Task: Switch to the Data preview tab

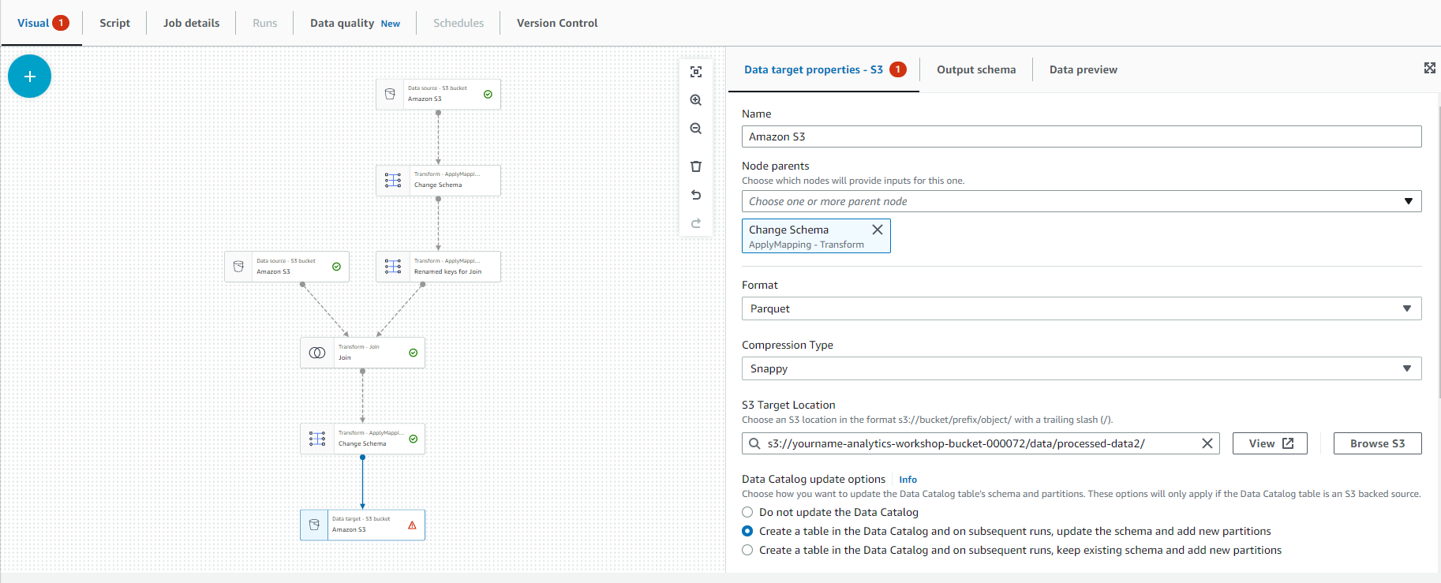Action: point(1083,69)
